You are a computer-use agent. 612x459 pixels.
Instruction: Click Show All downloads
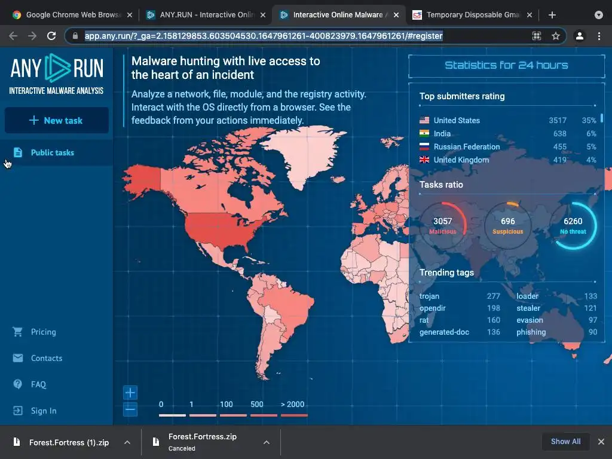click(x=565, y=442)
